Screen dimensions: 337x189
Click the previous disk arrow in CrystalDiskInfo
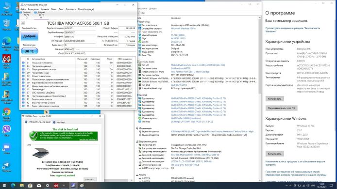pos(22,23)
